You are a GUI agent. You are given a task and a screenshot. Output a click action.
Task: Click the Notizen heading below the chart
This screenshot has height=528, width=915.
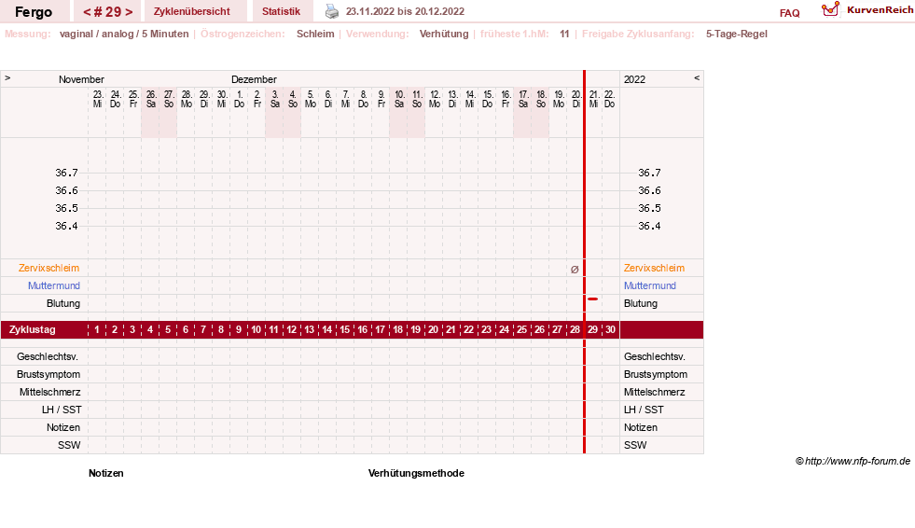tap(106, 473)
